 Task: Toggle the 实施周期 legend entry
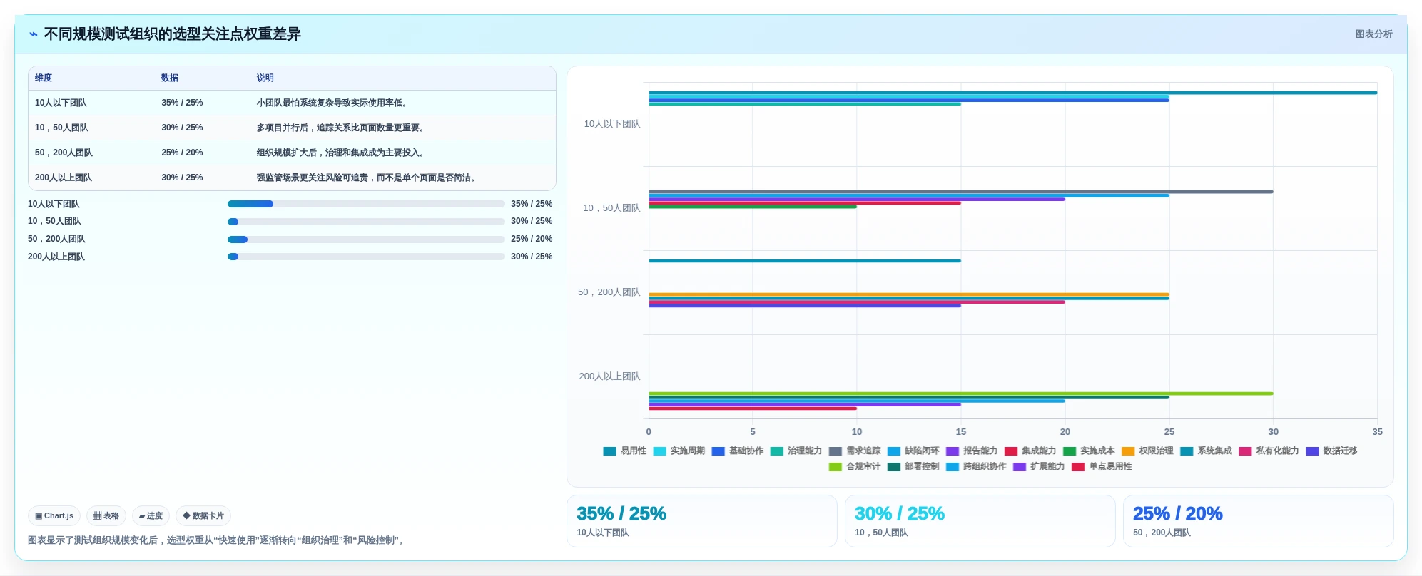679,451
